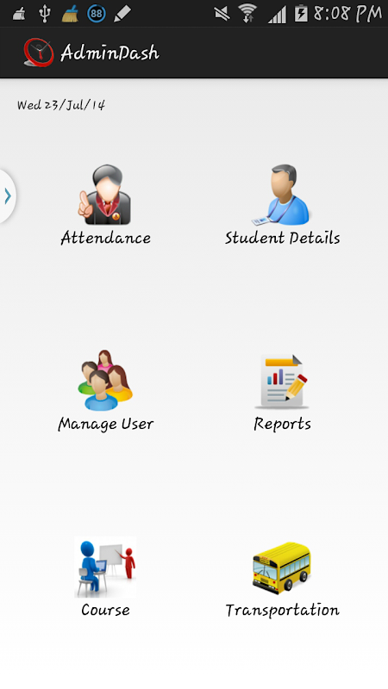Open the Course classroom icon
Screen dimensions: 388x689
click(105, 568)
